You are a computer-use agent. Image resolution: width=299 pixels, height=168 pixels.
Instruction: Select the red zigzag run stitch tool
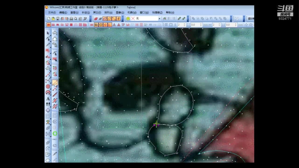pyautogui.click(x=48, y=51)
